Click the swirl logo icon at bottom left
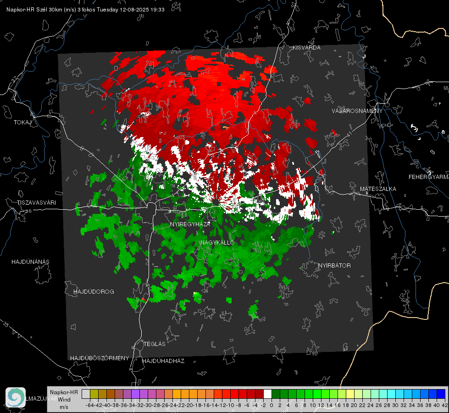The image size is (449, 413). (16, 397)
